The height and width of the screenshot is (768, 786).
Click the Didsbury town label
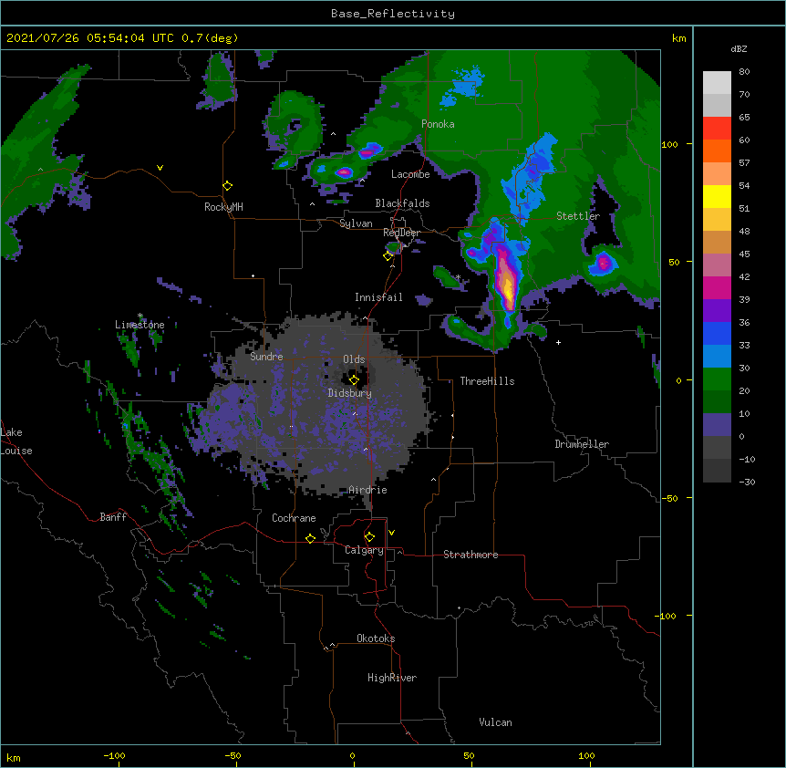click(350, 393)
